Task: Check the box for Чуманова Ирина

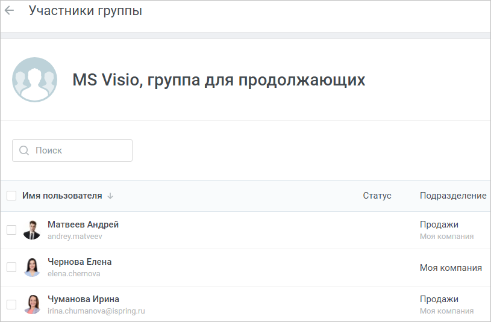Action: coord(11,305)
